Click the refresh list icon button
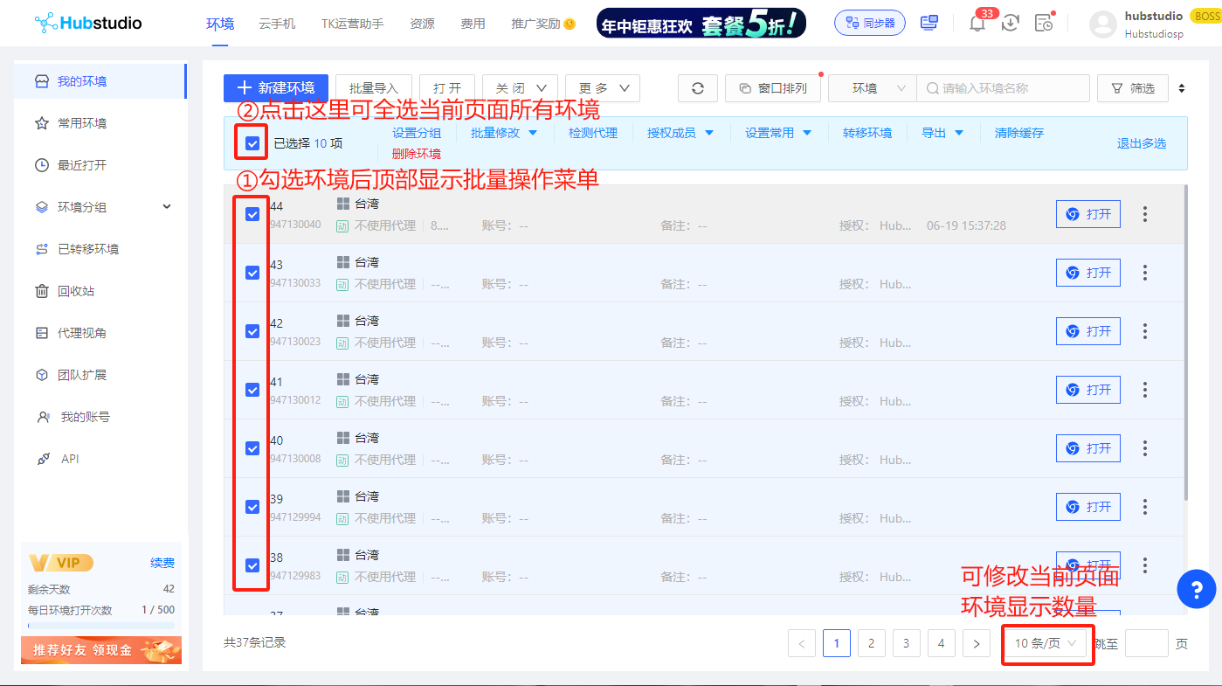The height and width of the screenshot is (686, 1222). [x=698, y=88]
